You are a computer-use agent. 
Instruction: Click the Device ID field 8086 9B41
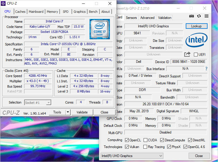(x=189, y=62)
